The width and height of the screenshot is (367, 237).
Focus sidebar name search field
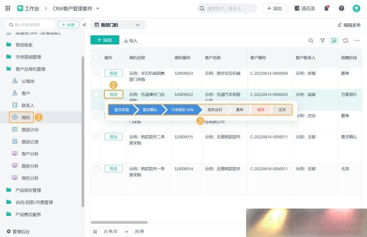(31, 25)
